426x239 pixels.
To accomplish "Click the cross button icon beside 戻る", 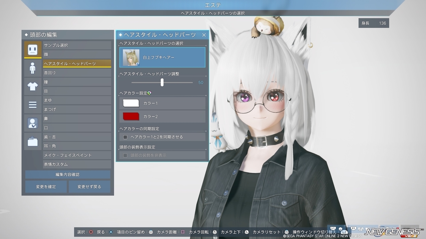I will tap(111, 232).
